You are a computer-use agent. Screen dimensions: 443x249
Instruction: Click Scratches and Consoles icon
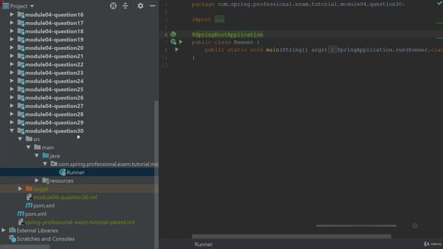[12, 239]
